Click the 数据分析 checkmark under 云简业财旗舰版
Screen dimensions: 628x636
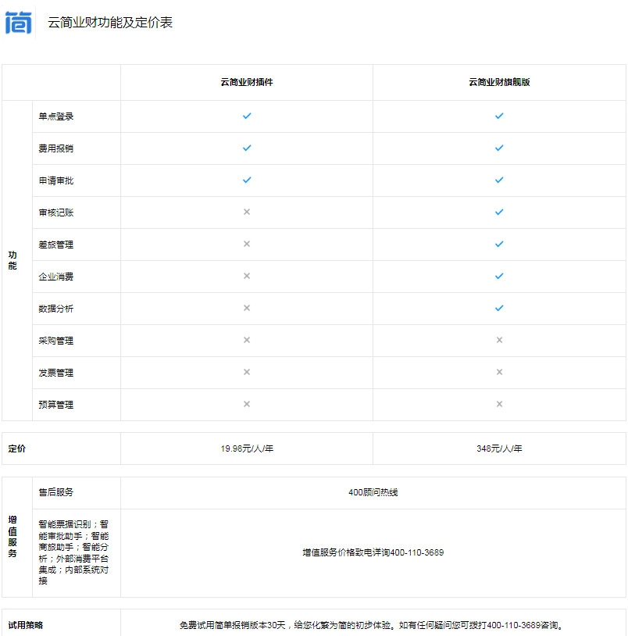499,308
